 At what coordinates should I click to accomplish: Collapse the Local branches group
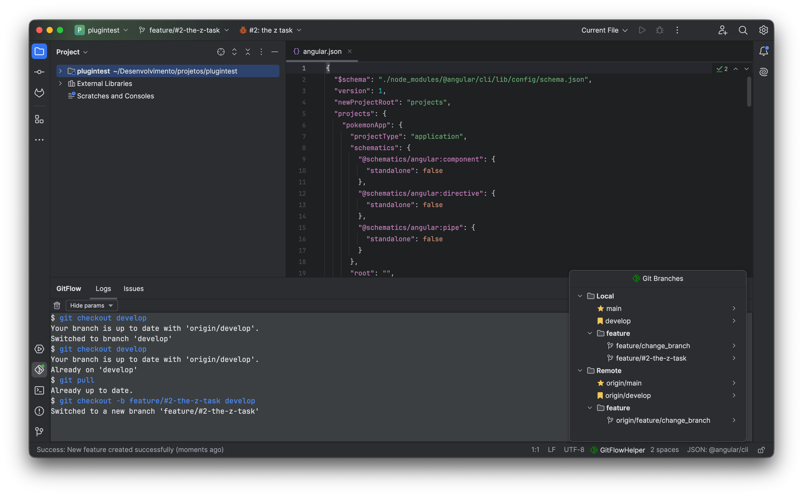[x=580, y=296]
